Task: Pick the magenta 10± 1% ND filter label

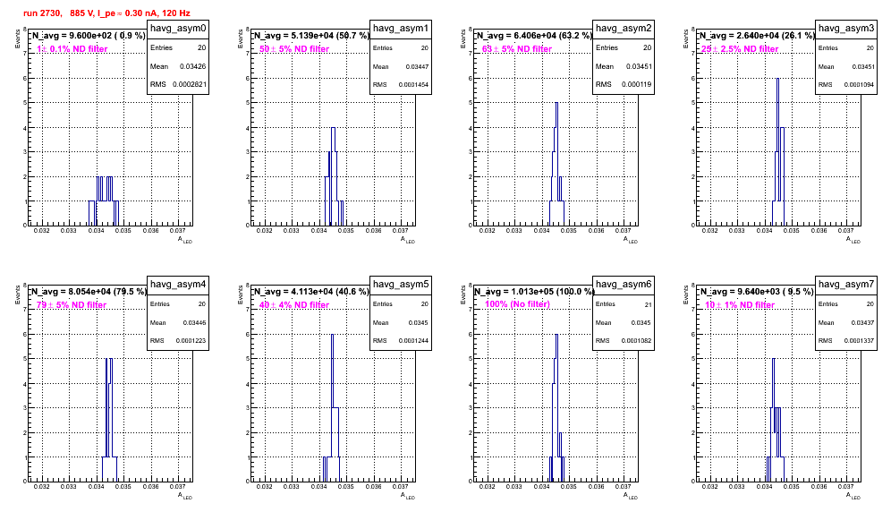Action: (740, 305)
